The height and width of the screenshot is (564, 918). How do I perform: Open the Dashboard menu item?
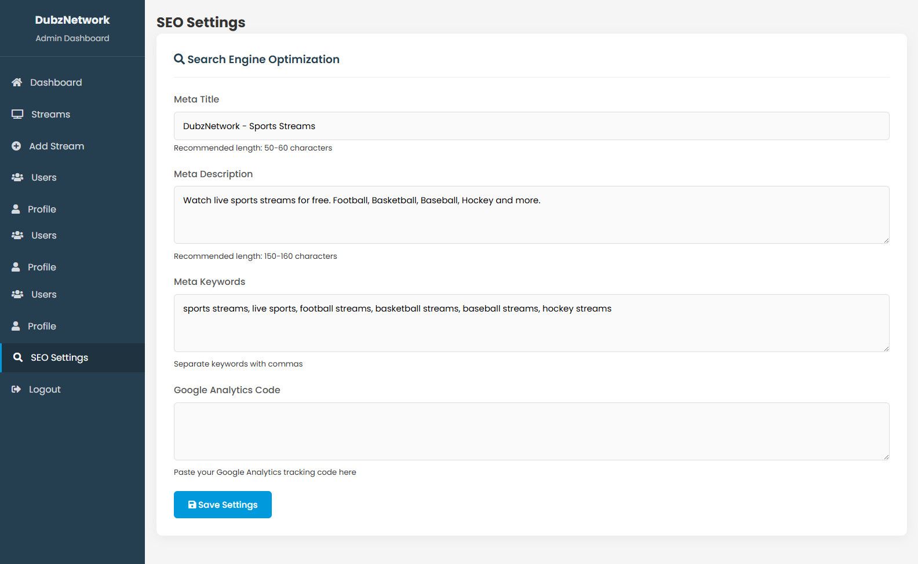click(x=56, y=82)
